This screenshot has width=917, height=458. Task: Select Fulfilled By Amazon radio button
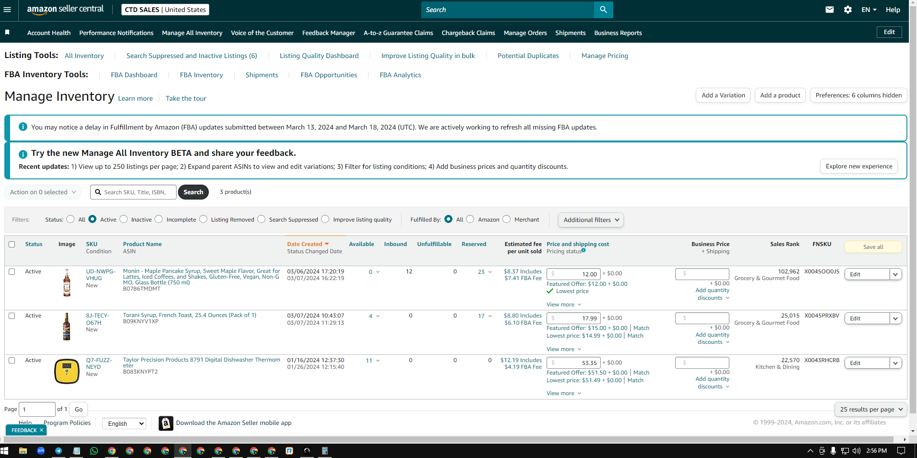click(470, 219)
